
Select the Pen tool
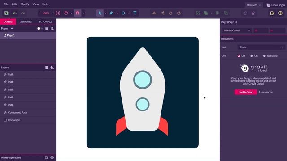[111, 13]
